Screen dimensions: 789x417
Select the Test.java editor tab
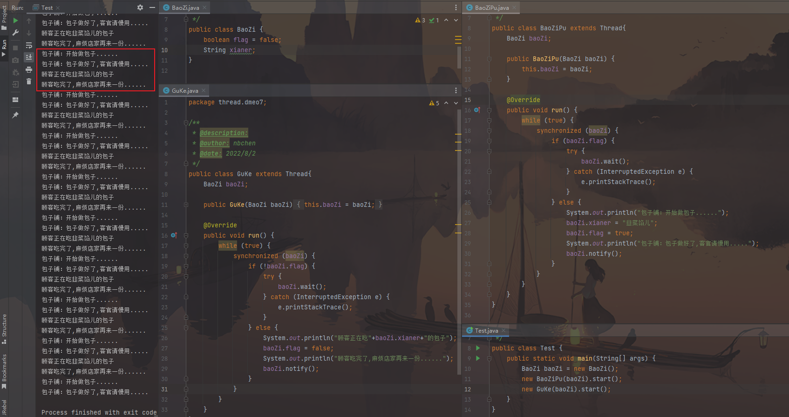point(486,330)
